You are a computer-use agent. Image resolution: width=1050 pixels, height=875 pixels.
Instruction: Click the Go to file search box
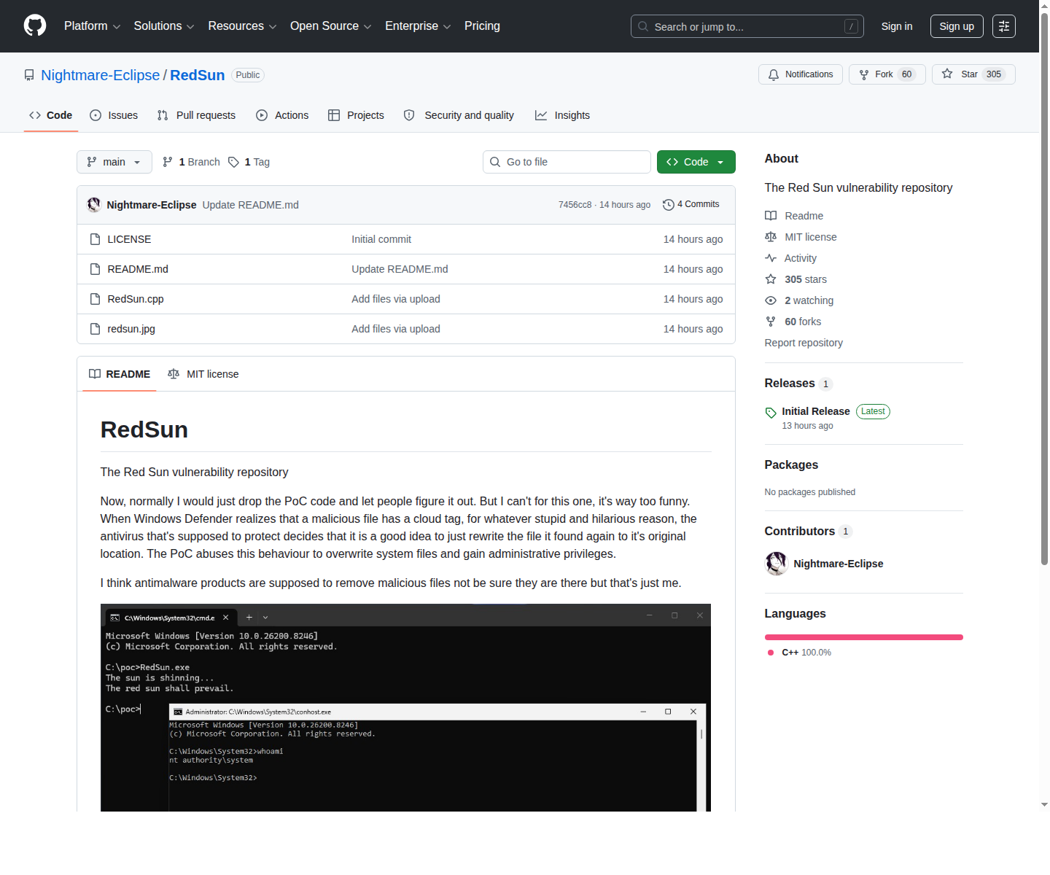coord(567,162)
